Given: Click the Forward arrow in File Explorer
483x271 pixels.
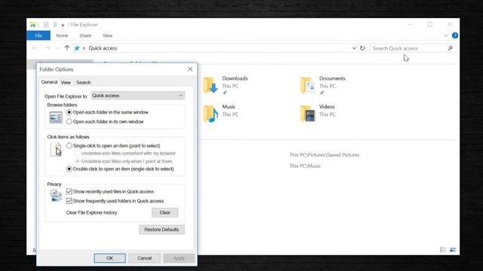Looking at the screenshot, I should [x=48, y=48].
